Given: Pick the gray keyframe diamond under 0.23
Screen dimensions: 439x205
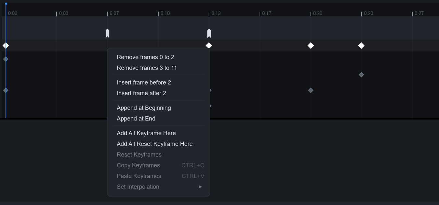Looking at the screenshot, I should [361, 75].
